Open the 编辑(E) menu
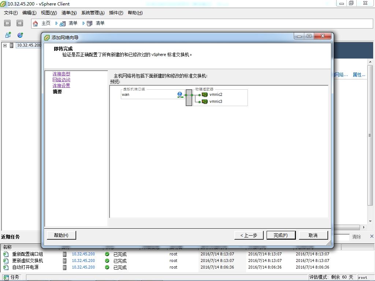 click(29, 13)
